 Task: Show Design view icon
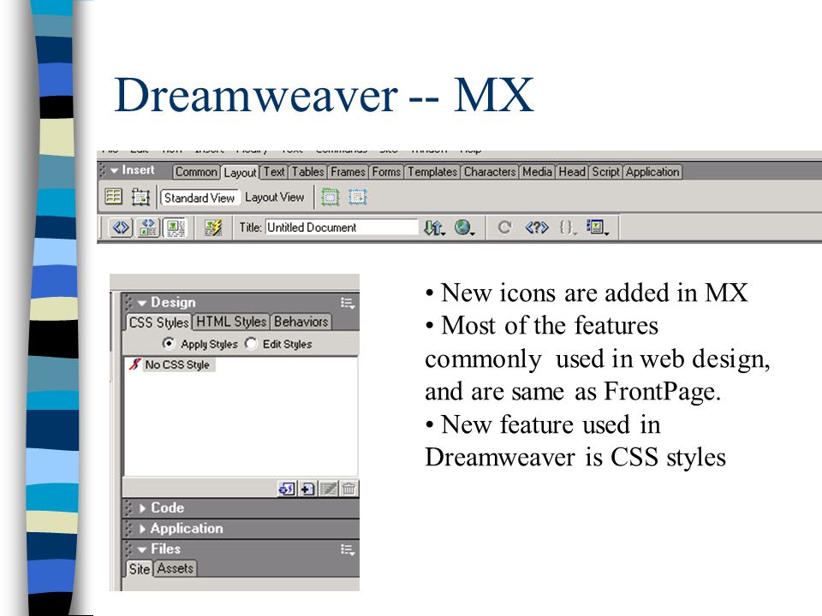pyautogui.click(x=175, y=228)
